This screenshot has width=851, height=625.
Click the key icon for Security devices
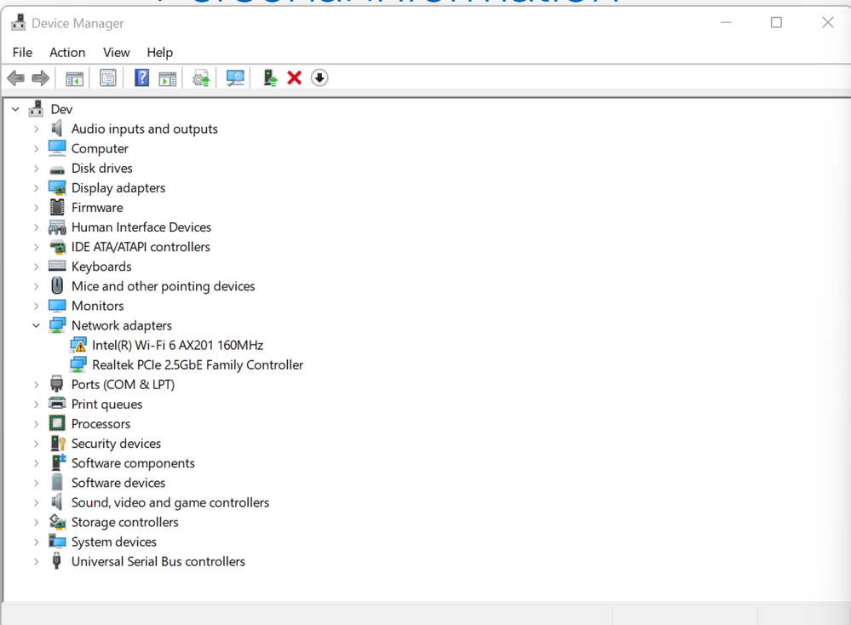pyautogui.click(x=58, y=444)
